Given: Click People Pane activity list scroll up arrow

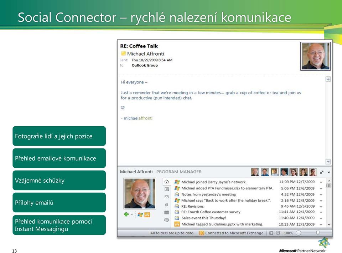Looking at the screenshot, I should [x=329, y=181].
